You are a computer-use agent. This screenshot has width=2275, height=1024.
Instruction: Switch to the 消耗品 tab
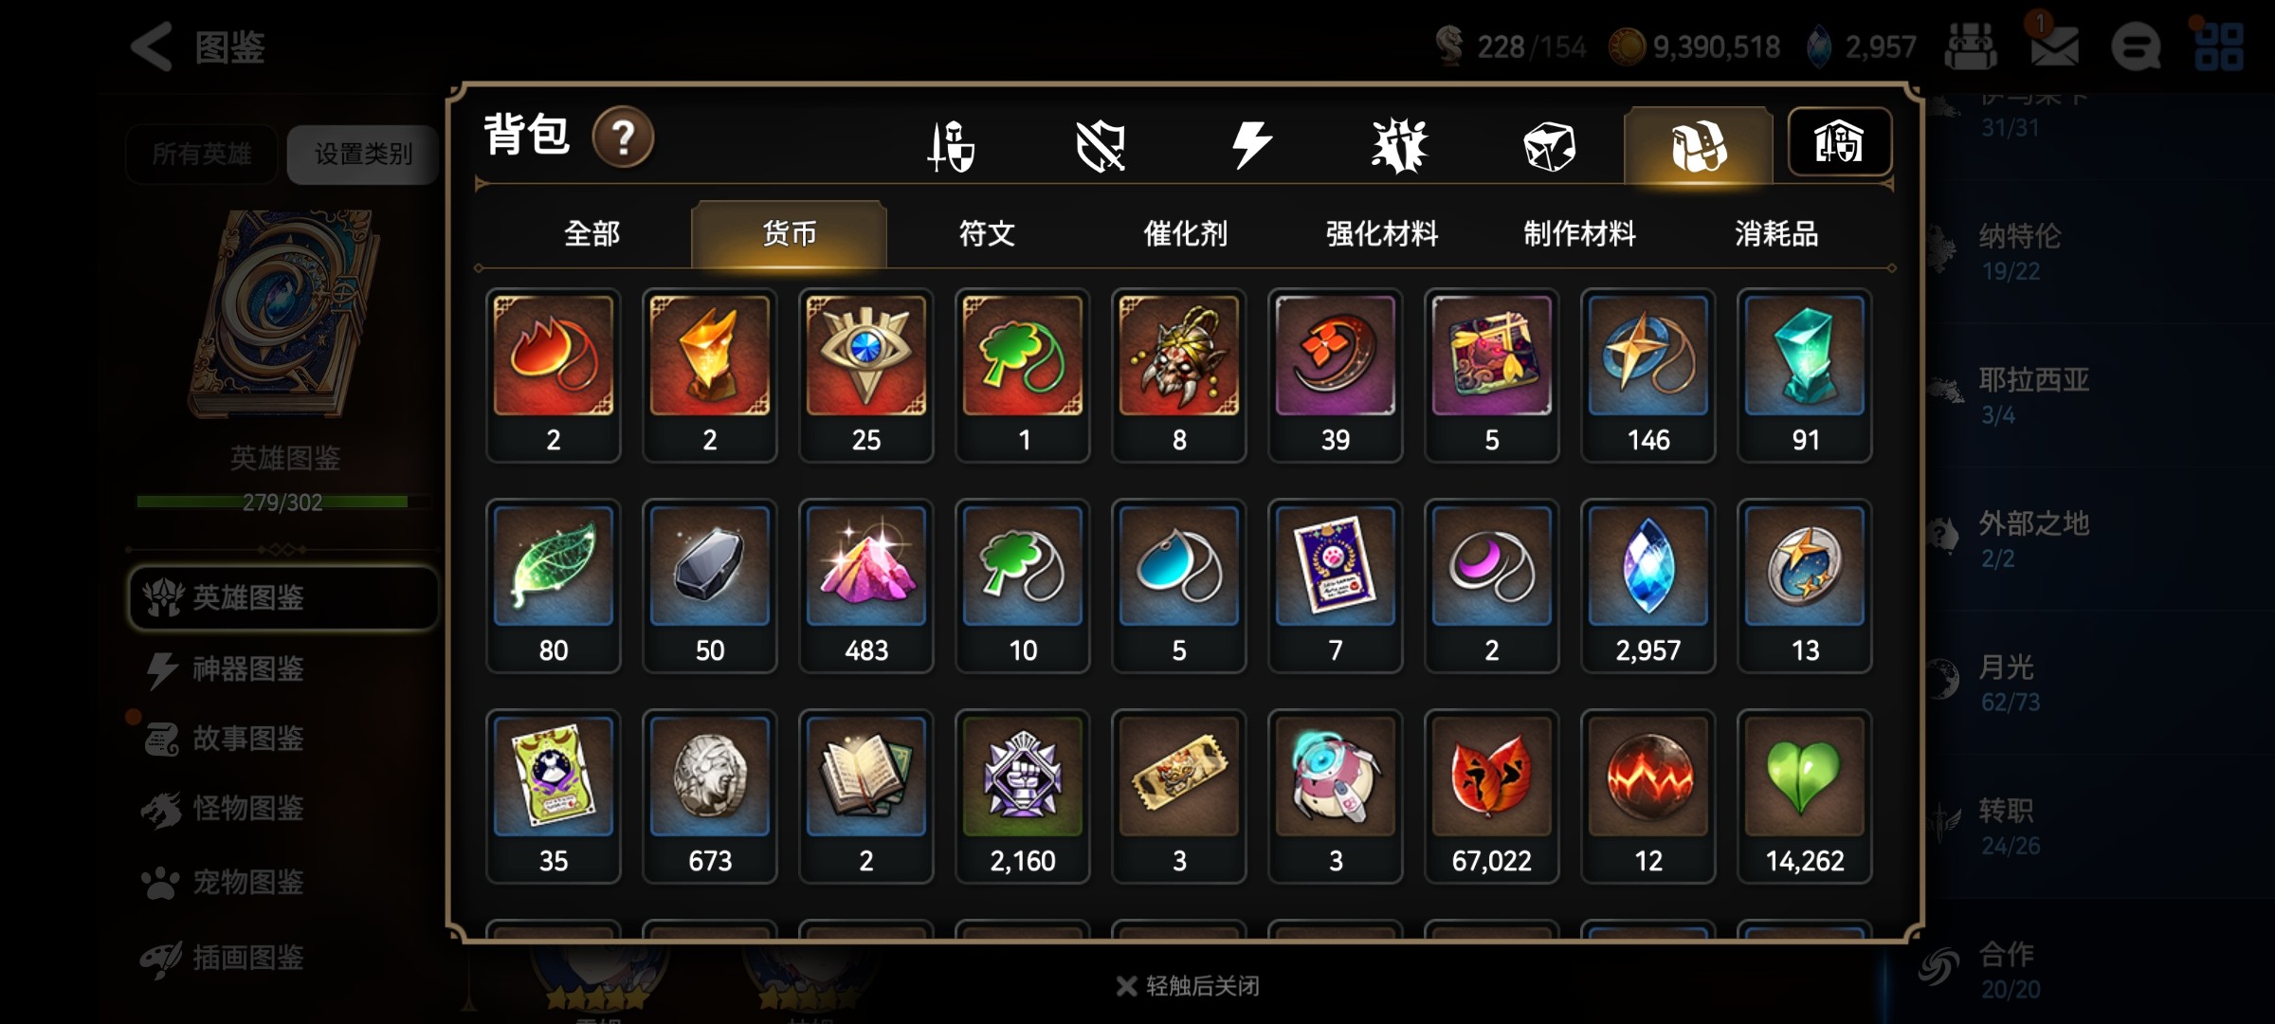point(1776,233)
